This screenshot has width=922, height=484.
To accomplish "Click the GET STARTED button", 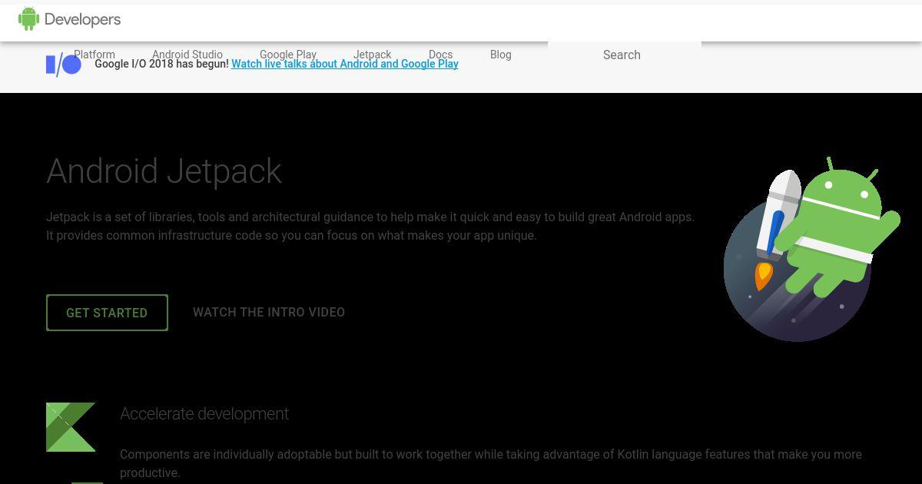I will [x=107, y=313].
